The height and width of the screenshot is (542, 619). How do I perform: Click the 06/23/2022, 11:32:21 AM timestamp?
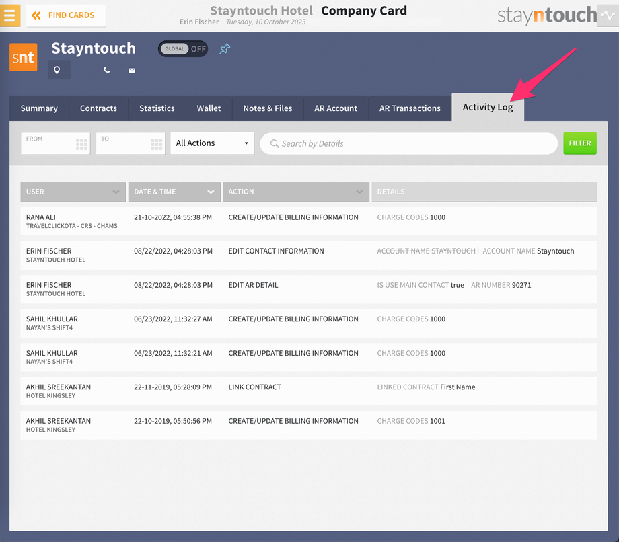click(x=173, y=354)
